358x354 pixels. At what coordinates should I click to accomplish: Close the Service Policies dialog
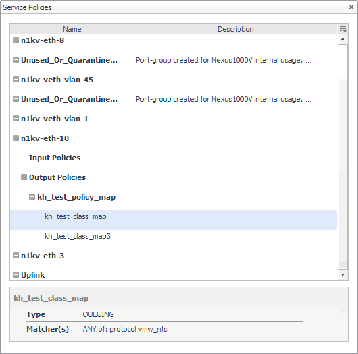(x=351, y=7)
